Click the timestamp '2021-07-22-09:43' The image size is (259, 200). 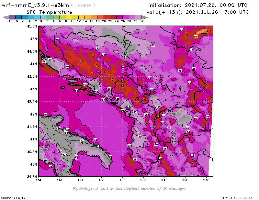237,198
